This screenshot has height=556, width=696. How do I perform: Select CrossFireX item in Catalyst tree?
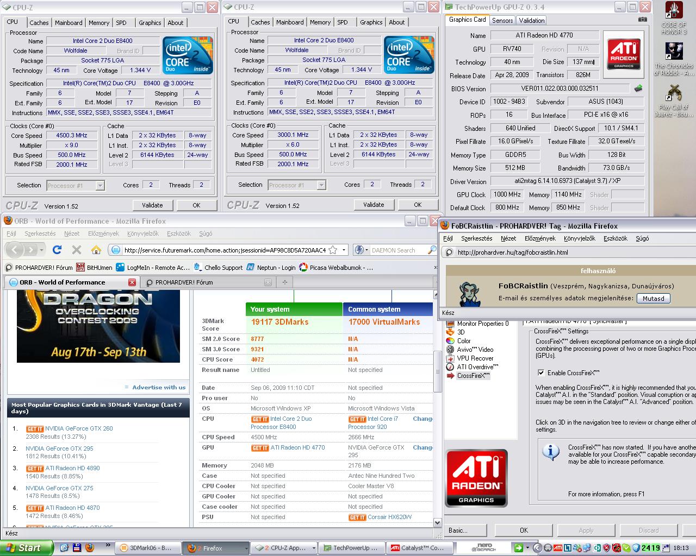click(468, 376)
